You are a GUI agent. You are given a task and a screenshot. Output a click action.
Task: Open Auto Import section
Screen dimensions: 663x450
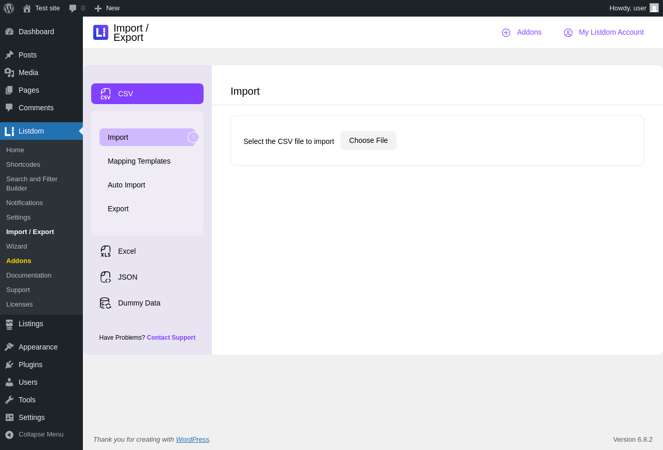147,185
